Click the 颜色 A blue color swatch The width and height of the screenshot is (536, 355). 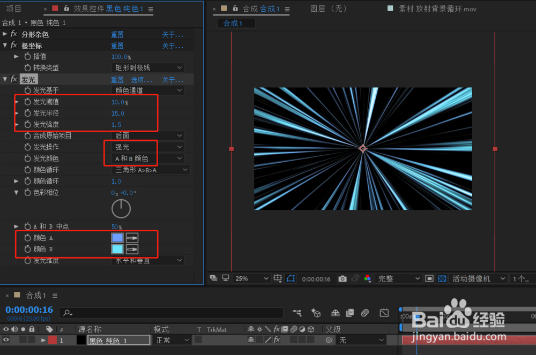(x=117, y=238)
